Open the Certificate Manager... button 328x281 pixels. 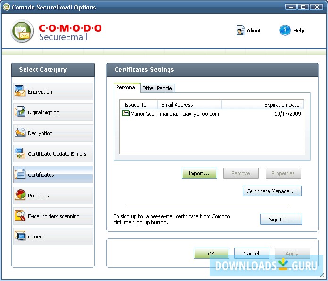point(272,191)
